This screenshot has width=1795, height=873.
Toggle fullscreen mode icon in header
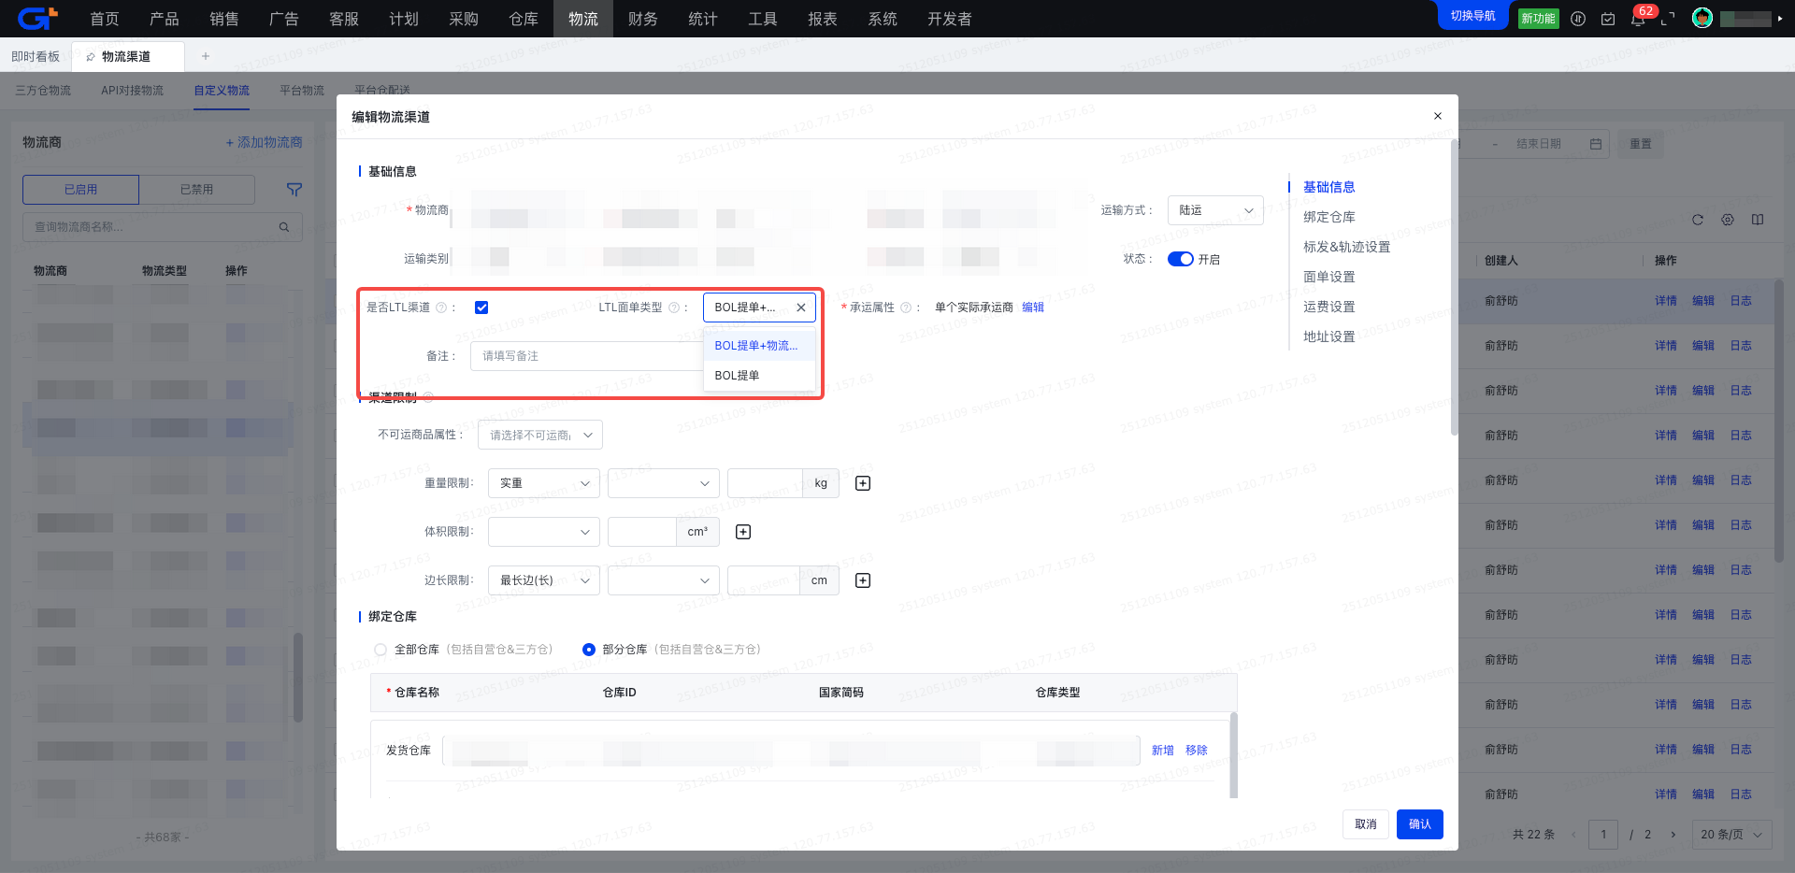point(1668,19)
